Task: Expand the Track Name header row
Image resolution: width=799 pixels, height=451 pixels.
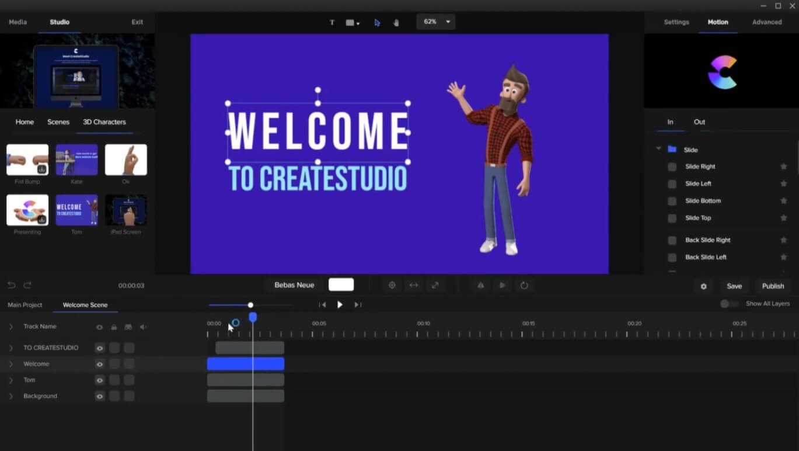Action: point(11,327)
